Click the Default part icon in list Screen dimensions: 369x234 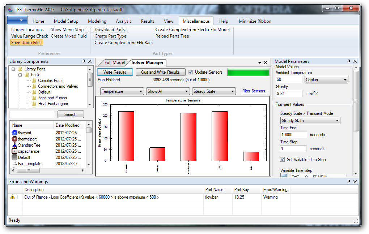coord(14,157)
